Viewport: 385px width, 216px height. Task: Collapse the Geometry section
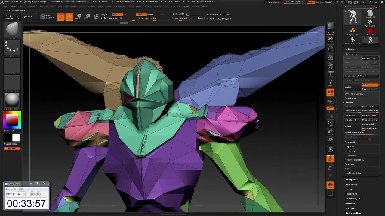pyautogui.click(x=351, y=54)
